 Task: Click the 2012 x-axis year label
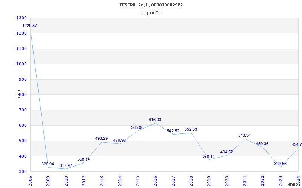[x=84, y=181]
